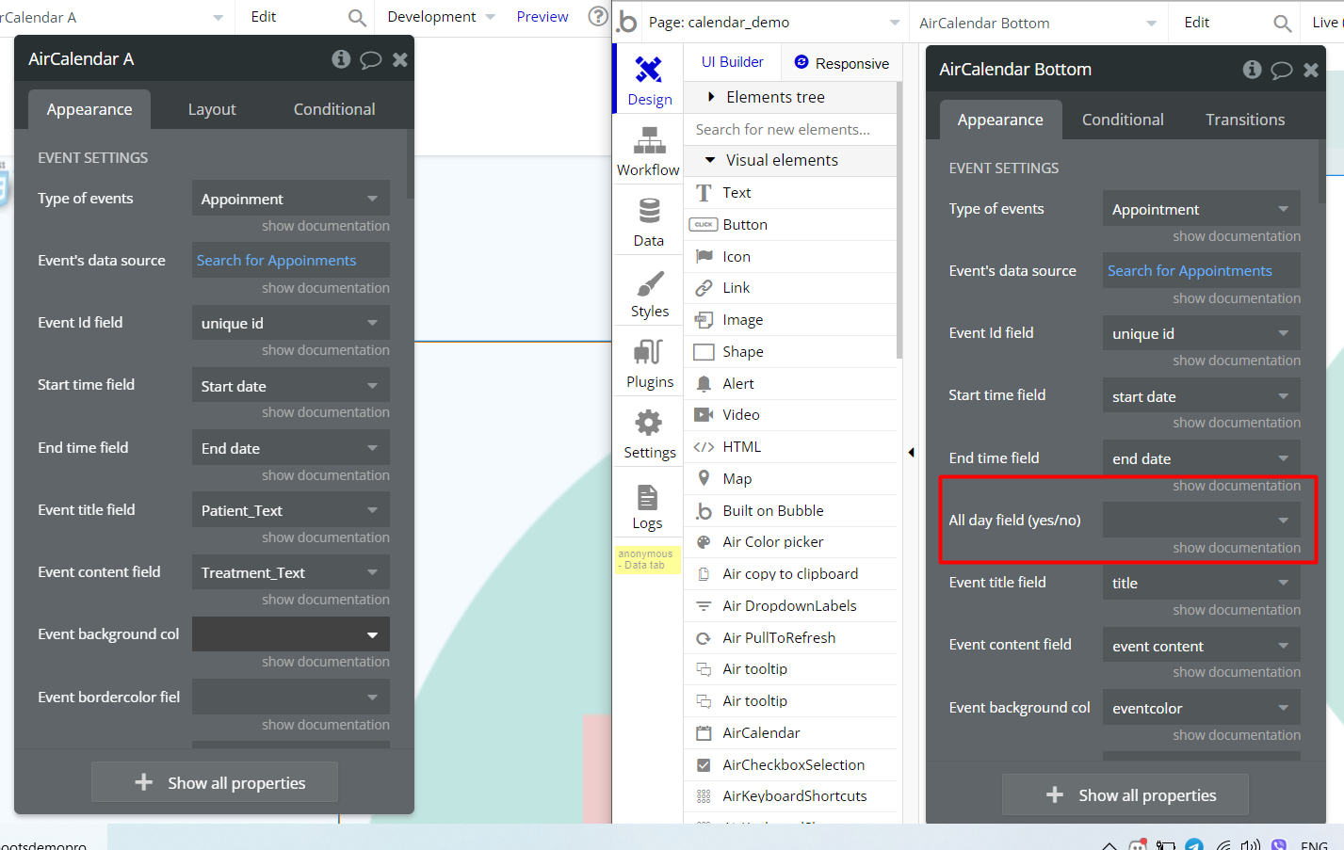1344x850 pixels.
Task: Switch to Transitions tab in AirCalendar Bottom
Action: click(x=1245, y=120)
